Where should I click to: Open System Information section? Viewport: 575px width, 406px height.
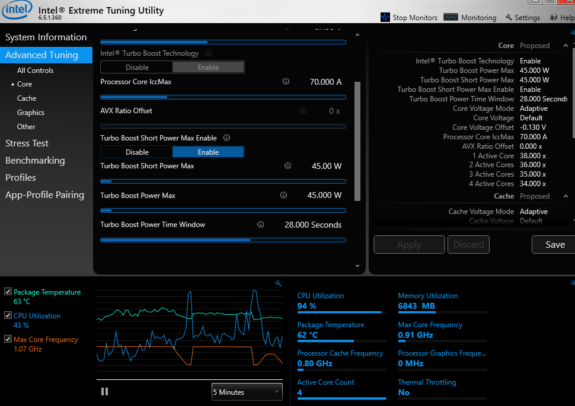[x=46, y=37]
